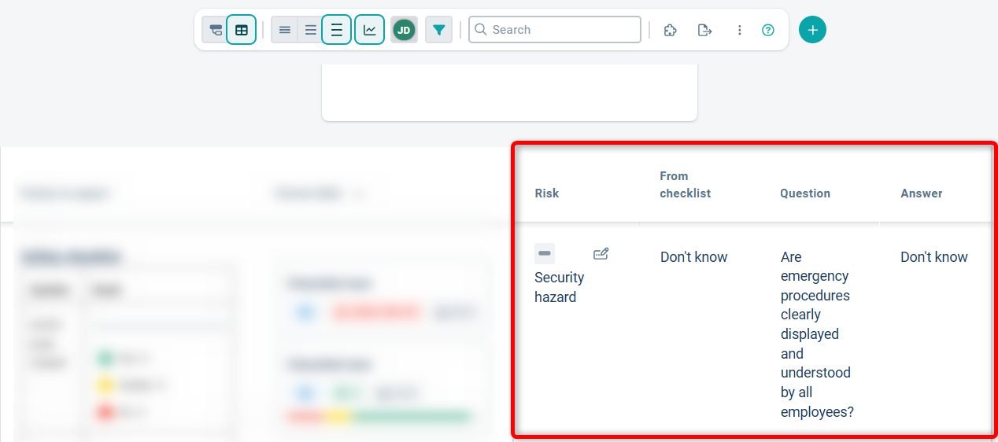This screenshot has height=442, width=998.
Task: Click the From checklist column header
Action: click(x=685, y=185)
